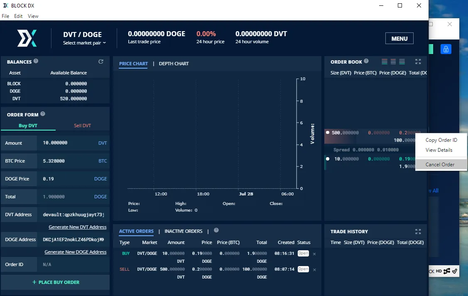Click the BLOCK asset row in balances
This screenshot has width=468, height=296.
55,84
